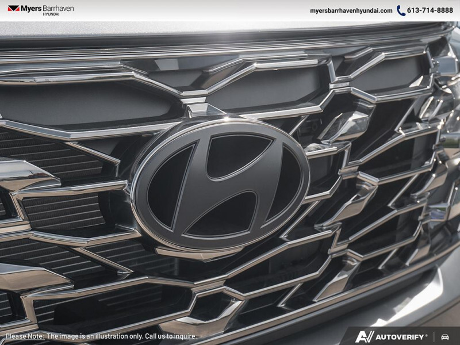Select the red chevron in the Myers logo
460x345 pixels.
[9, 9]
